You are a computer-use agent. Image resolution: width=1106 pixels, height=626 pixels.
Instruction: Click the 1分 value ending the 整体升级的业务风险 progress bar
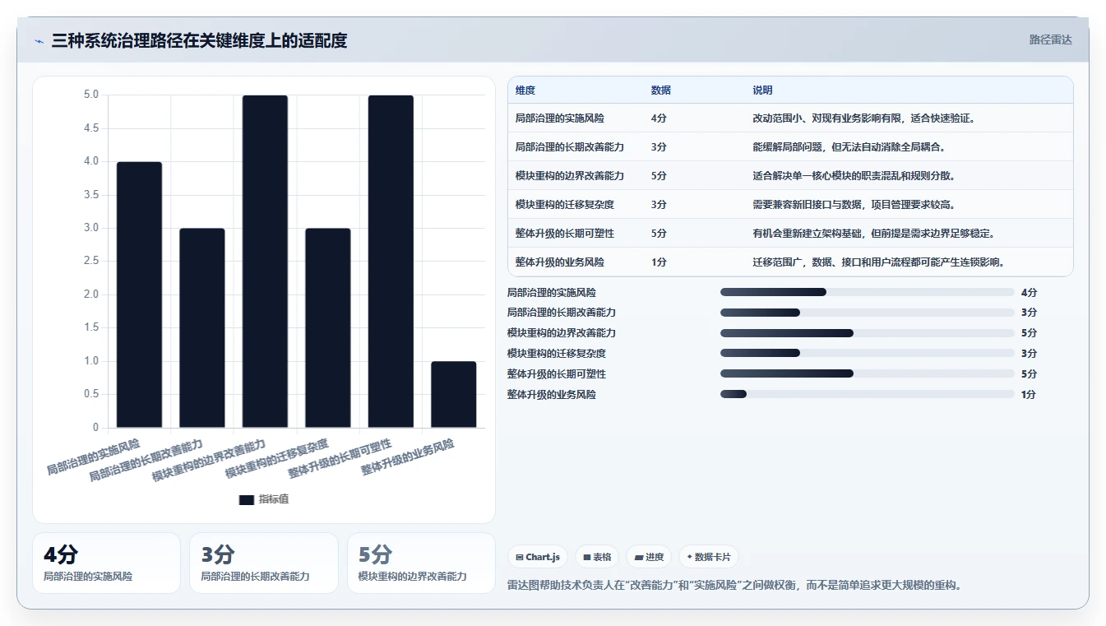pos(1029,395)
